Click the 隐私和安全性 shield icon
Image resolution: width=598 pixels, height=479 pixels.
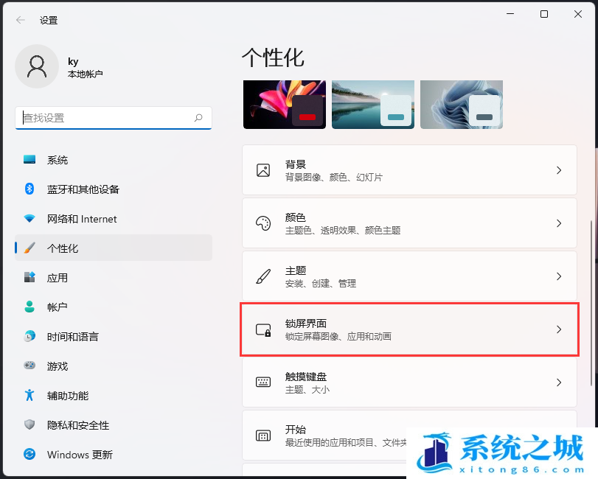point(29,424)
